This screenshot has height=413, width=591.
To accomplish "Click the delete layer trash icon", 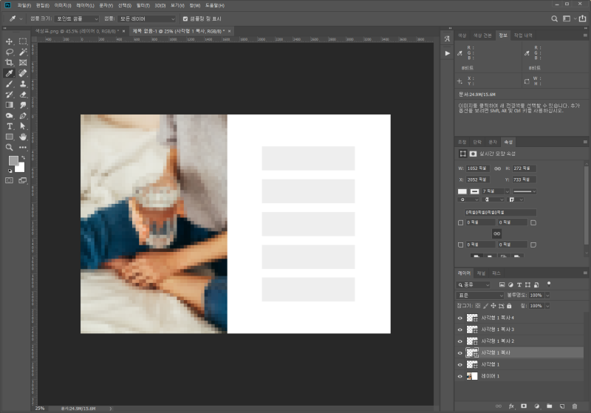I will pyautogui.click(x=575, y=406).
